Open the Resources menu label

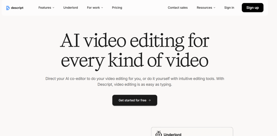click(204, 8)
